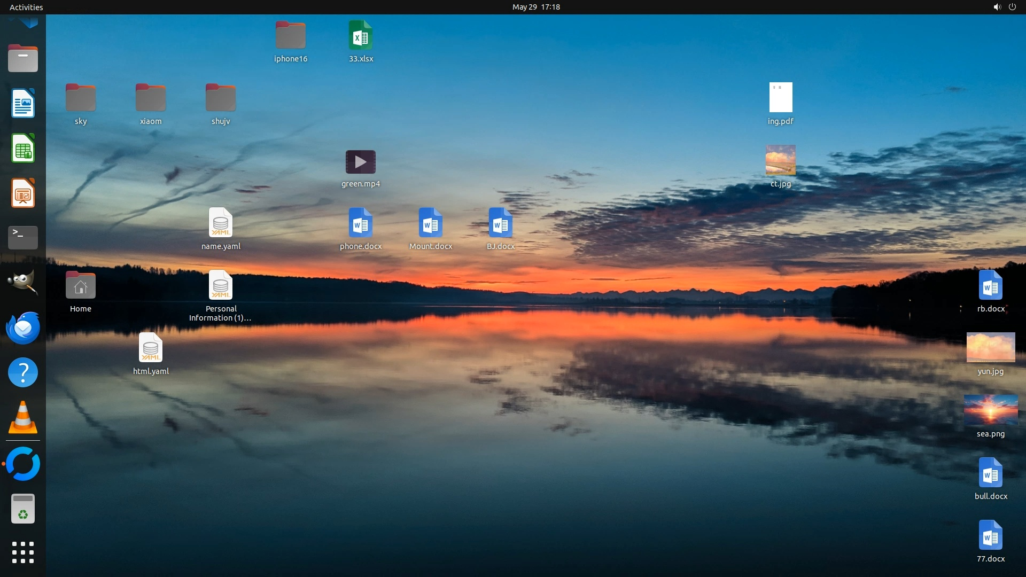
Task: Open the Trash in the dock
Action: coord(23,508)
